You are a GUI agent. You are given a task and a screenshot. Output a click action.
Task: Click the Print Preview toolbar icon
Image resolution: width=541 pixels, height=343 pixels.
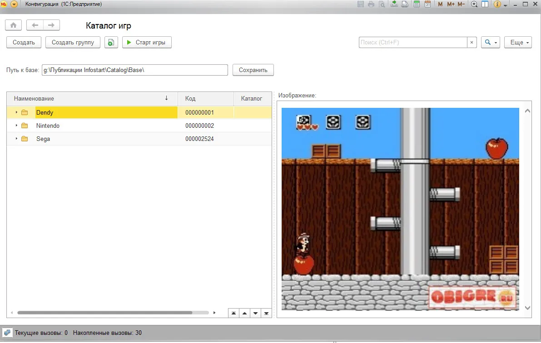pyautogui.click(x=382, y=4)
